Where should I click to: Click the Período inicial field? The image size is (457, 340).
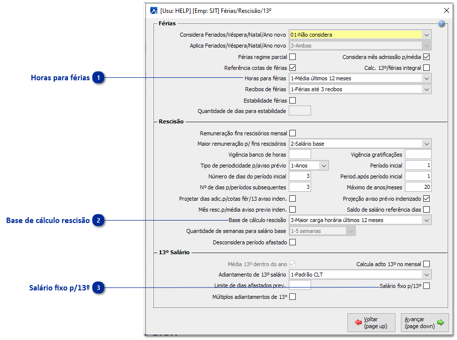pyautogui.click(x=418, y=166)
